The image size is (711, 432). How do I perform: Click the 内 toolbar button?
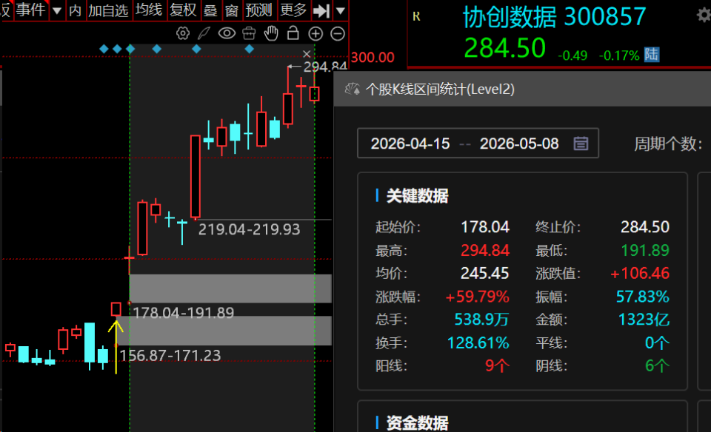(x=76, y=10)
